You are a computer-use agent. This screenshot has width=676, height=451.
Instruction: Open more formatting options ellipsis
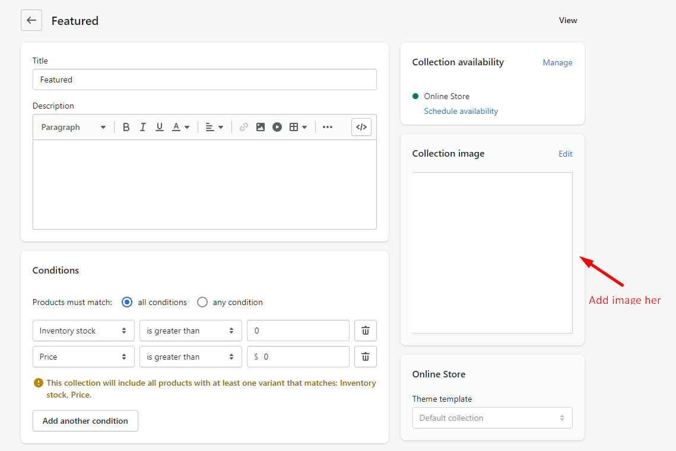[x=327, y=127]
